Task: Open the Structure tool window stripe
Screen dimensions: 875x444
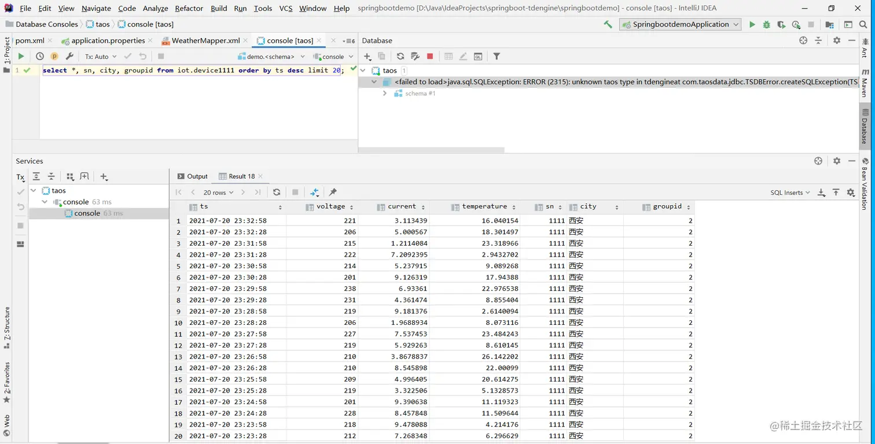Action: (7, 328)
